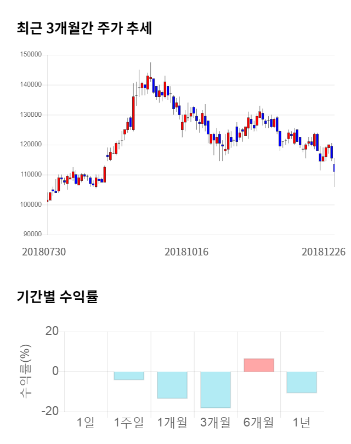Click the '수익률(%)' vertical axis title
This screenshot has width=351, height=444.
point(25,372)
